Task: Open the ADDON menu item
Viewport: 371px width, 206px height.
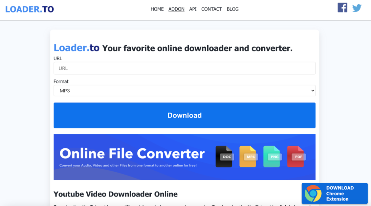Action: click(x=176, y=9)
